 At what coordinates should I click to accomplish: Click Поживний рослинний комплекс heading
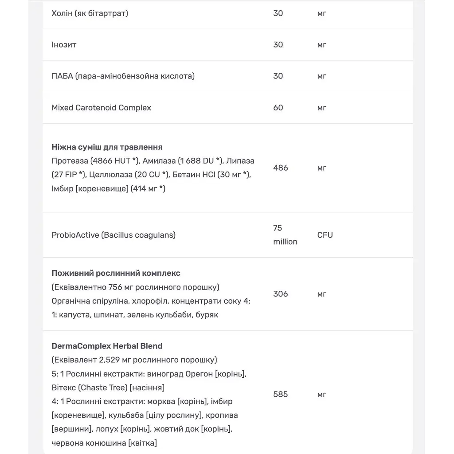pos(116,273)
